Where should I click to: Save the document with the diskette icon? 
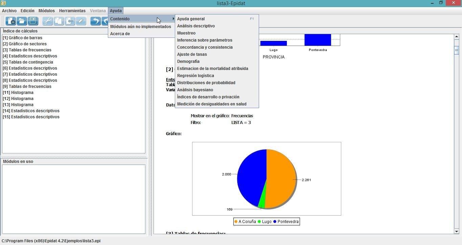click(x=32, y=21)
